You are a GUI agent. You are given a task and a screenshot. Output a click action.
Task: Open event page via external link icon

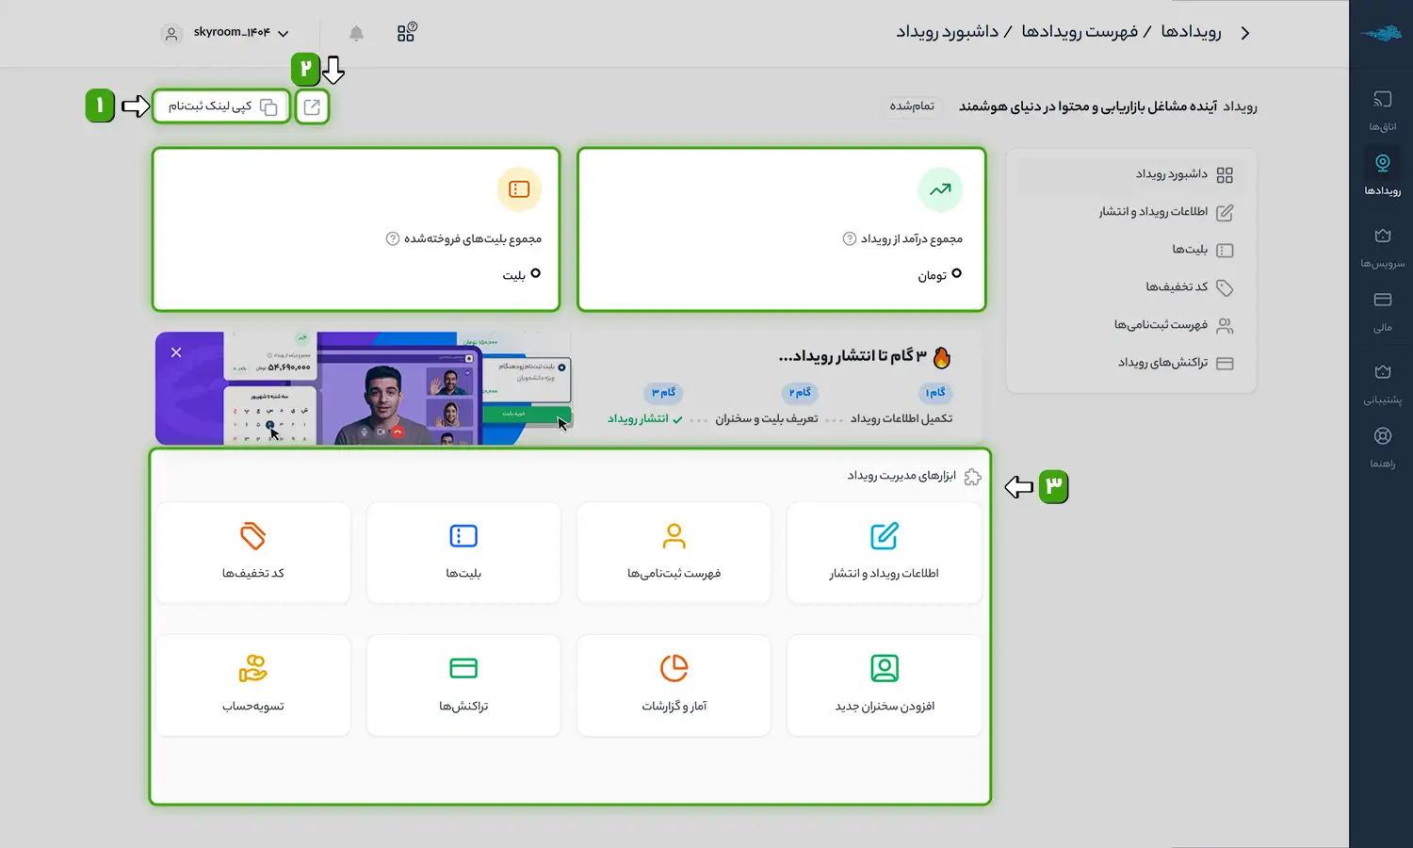312,107
